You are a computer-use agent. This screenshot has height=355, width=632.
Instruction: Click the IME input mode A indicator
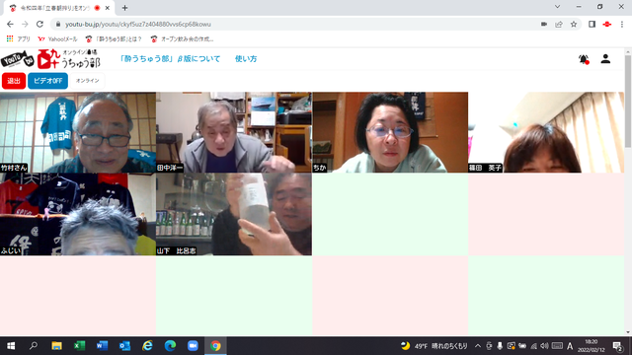(570, 346)
